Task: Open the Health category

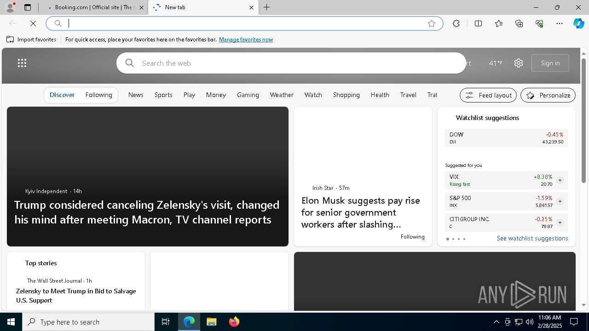Action: point(380,95)
